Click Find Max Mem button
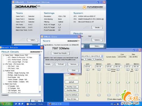The width and height of the screenshot is (142, 106). click(72, 90)
